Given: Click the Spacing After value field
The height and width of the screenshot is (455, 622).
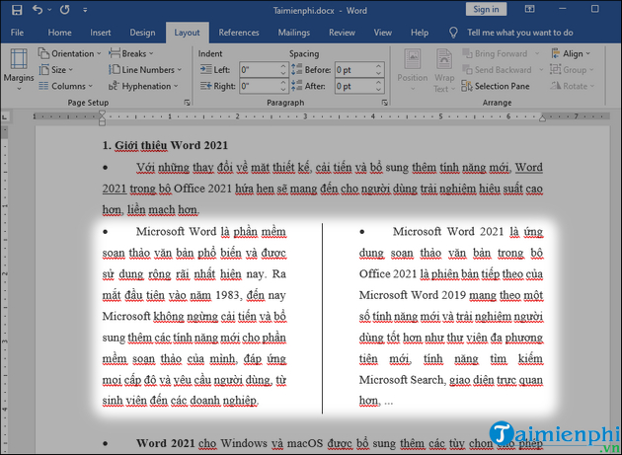Looking at the screenshot, I should point(354,86).
